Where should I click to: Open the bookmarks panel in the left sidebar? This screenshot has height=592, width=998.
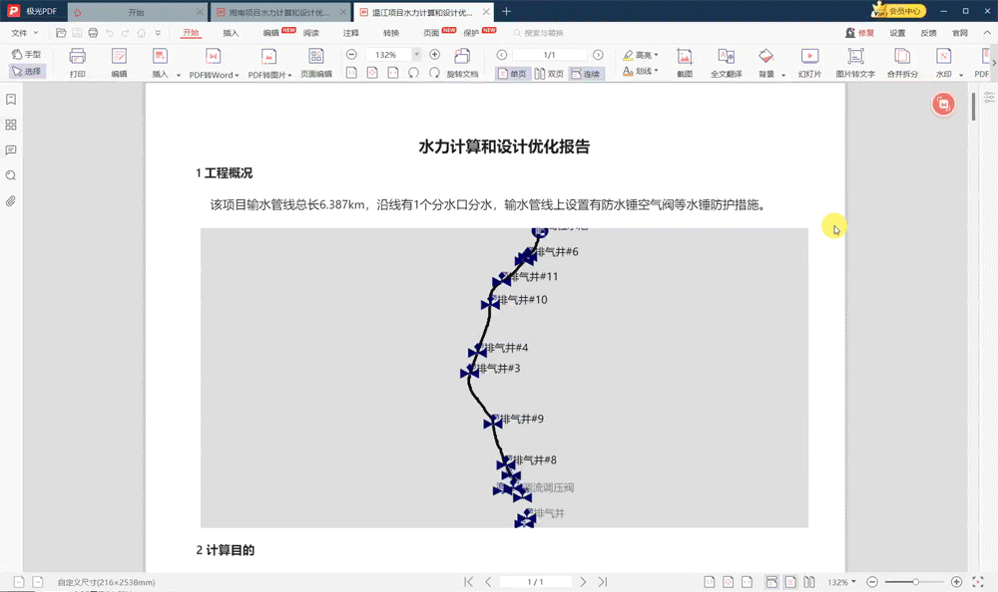tap(12, 100)
